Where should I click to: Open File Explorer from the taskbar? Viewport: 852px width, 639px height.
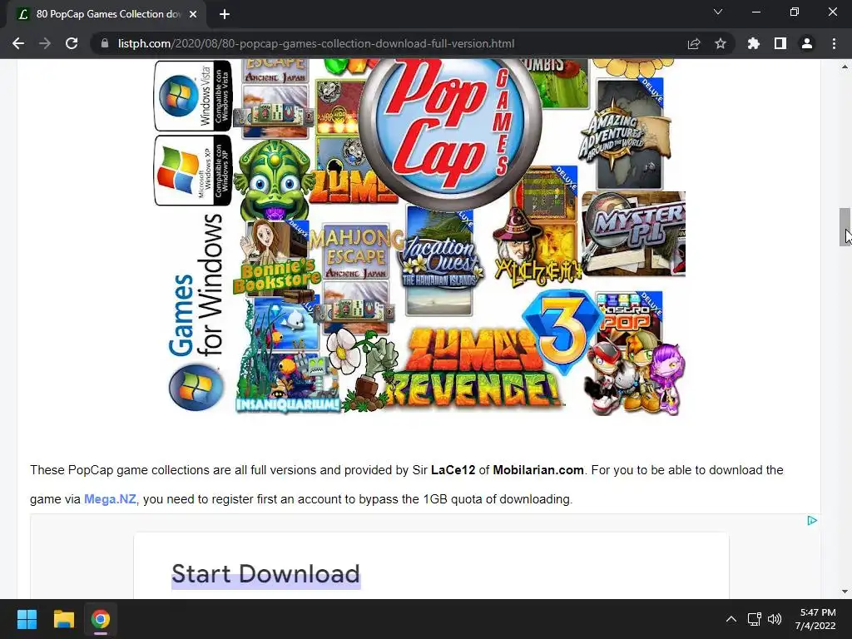tap(63, 619)
